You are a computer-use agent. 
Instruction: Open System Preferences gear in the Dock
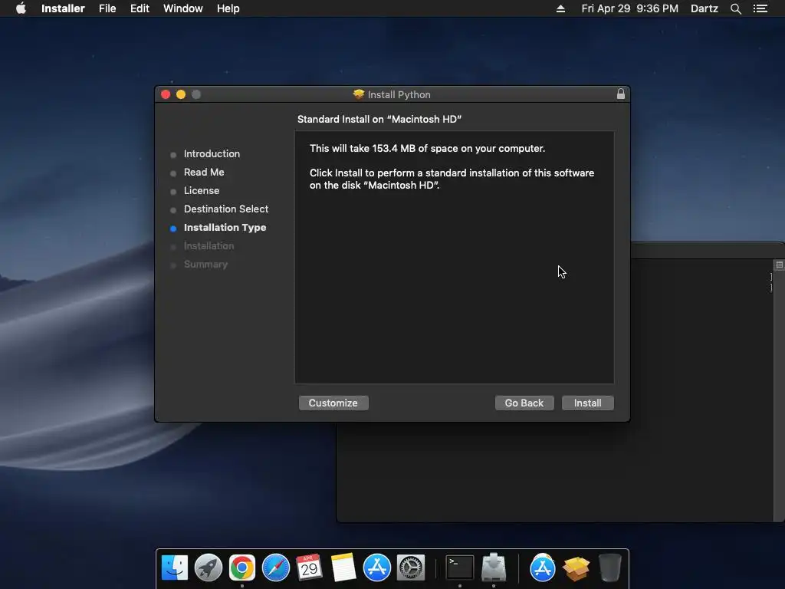coord(411,568)
